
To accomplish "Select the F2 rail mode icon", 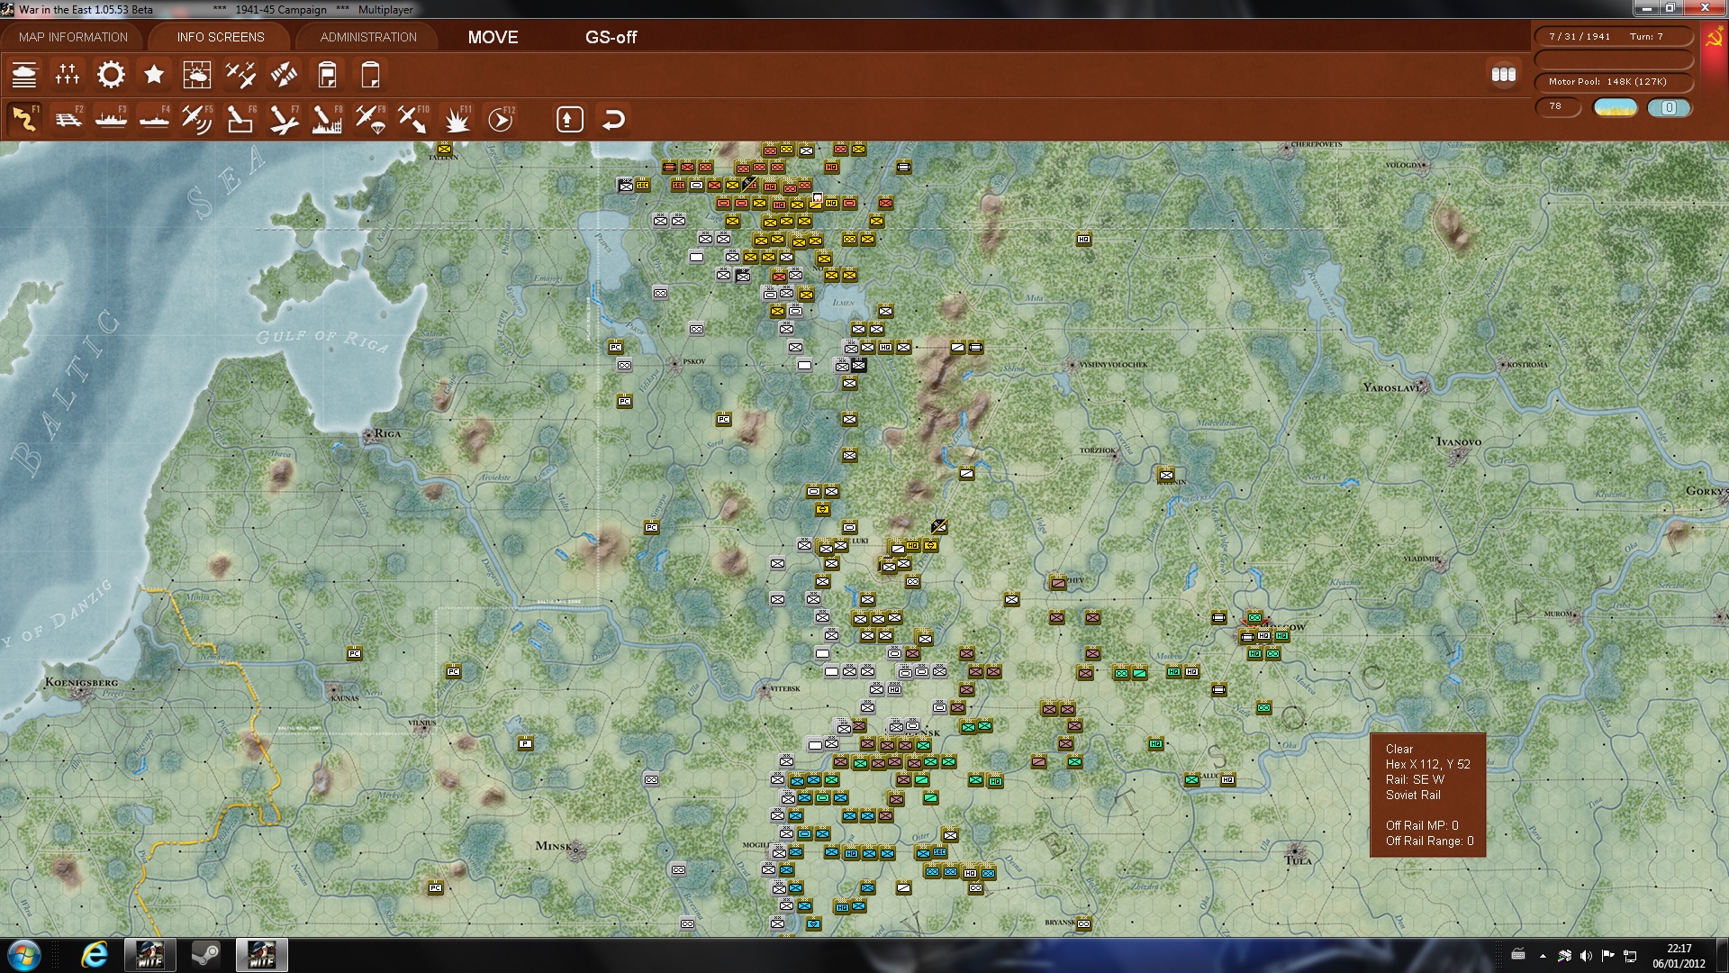I will coord(68,119).
